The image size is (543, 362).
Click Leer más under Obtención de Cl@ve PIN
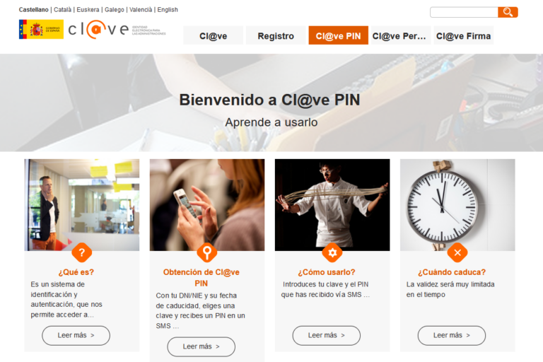pos(202,346)
